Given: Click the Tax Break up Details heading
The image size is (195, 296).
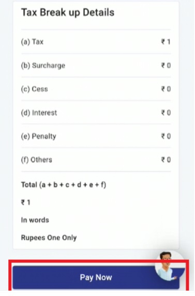Looking at the screenshot, I should [x=68, y=12].
